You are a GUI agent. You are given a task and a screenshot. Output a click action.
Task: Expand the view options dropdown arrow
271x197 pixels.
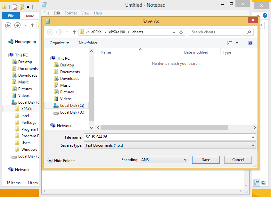(x=236, y=43)
